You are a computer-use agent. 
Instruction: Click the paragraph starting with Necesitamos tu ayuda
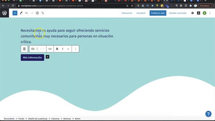[67, 36]
